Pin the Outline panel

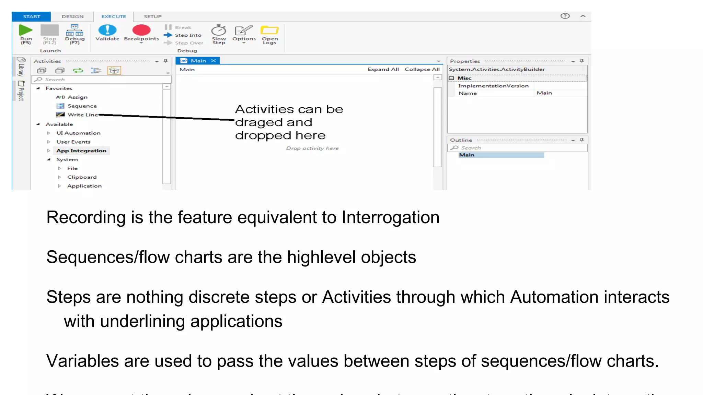582,140
